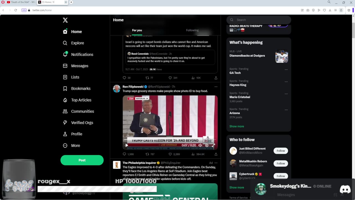Screen dimensions: 355x200
Task: Open The Philadelphia Inquirer profile name
Action: pos(139,163)
